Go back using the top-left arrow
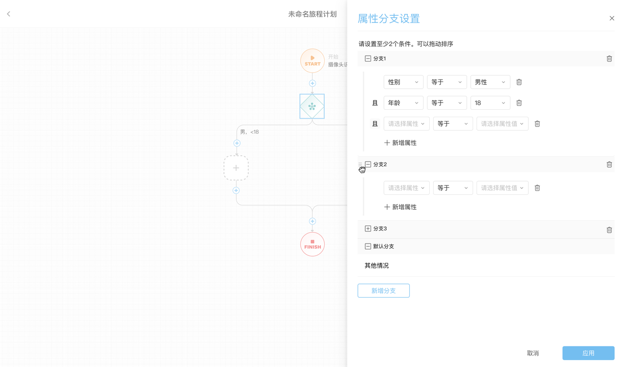The height and width of the screenshot is (367, 625). point(9,14)
